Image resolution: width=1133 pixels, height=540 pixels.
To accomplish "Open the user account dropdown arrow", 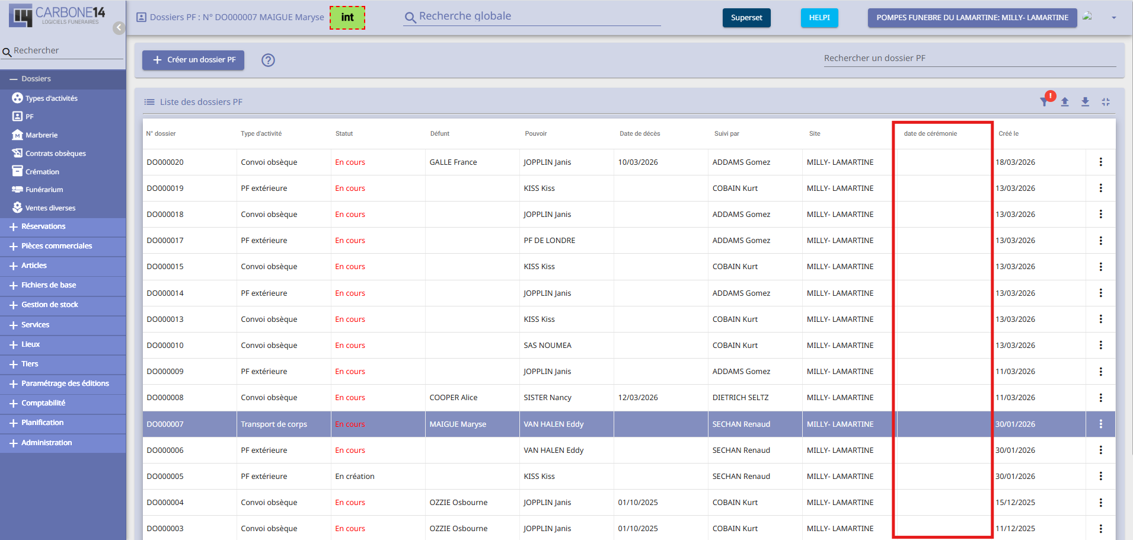I will pos(1114,18).
